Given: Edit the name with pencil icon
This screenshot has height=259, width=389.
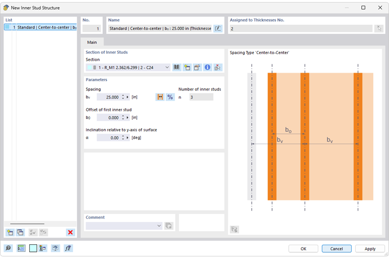Looking at the screenshot, I should [218, 29].
